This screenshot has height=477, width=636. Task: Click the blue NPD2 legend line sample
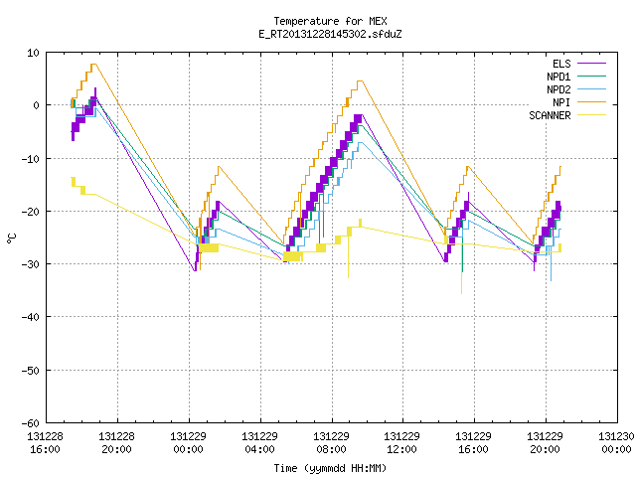click(x=591, y=88)
